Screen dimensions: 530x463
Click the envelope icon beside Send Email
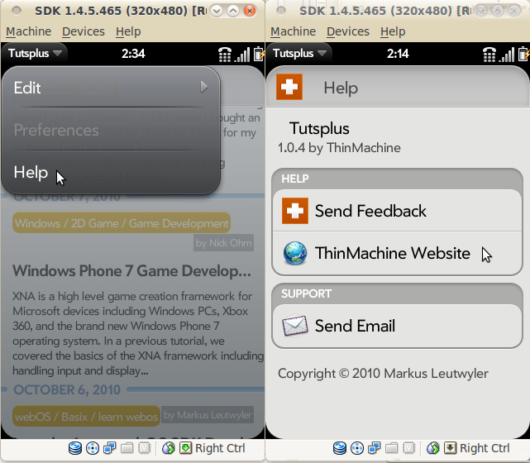[x=295, y=326]
